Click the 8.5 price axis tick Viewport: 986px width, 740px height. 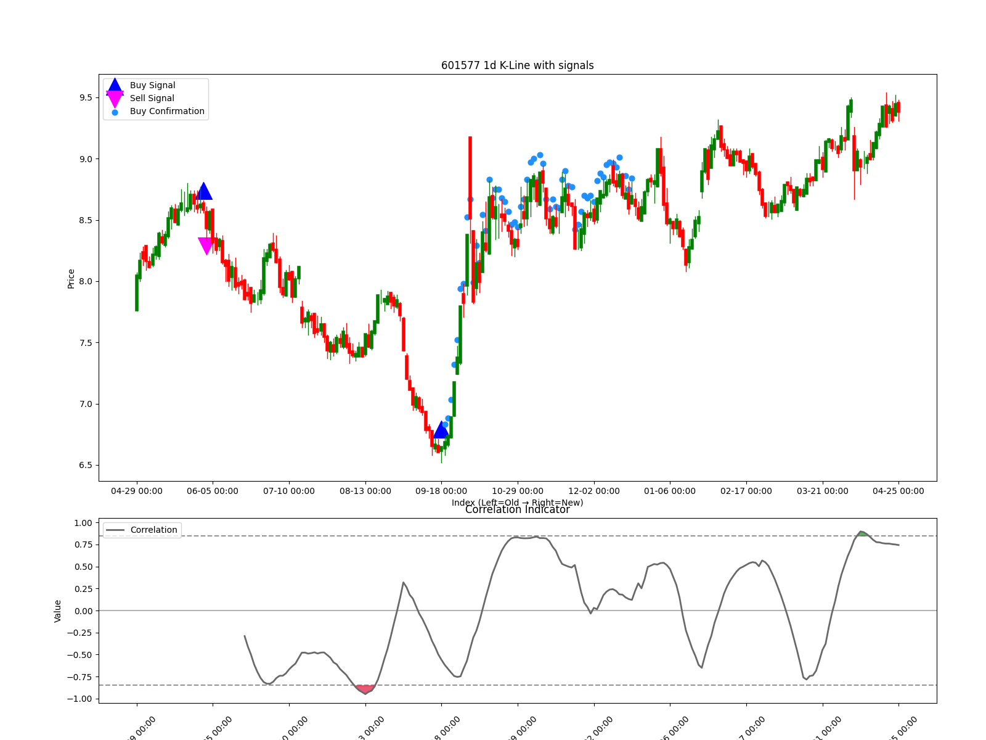coord(86,221)
